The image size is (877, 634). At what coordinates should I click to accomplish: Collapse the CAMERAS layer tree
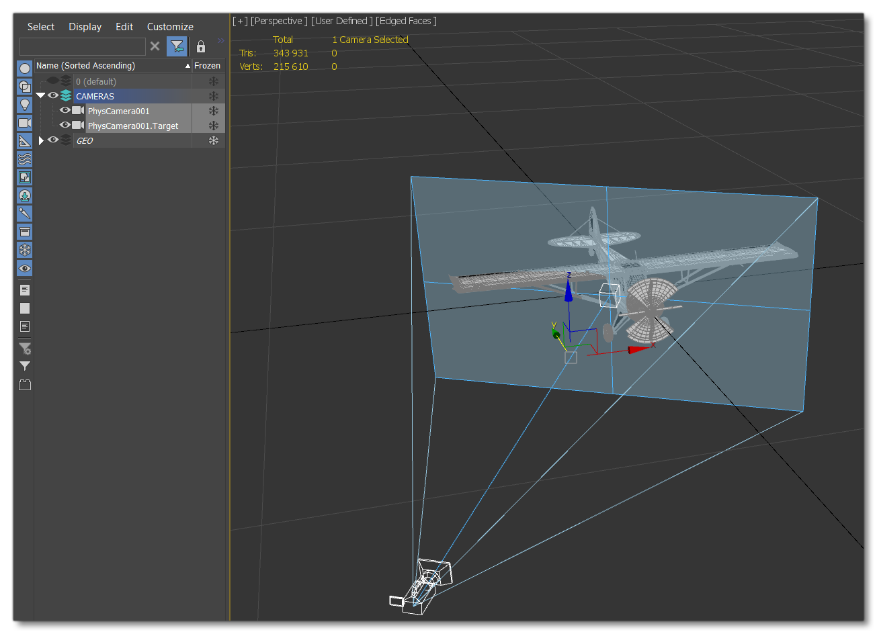point(41,95)
